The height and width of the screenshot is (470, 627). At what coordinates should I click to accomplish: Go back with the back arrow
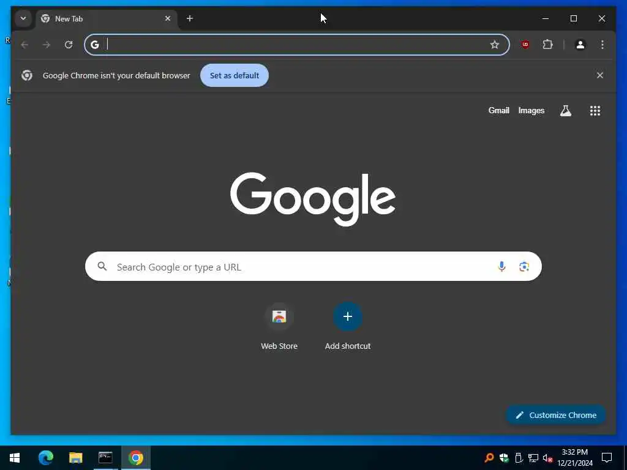coord(24,45)
